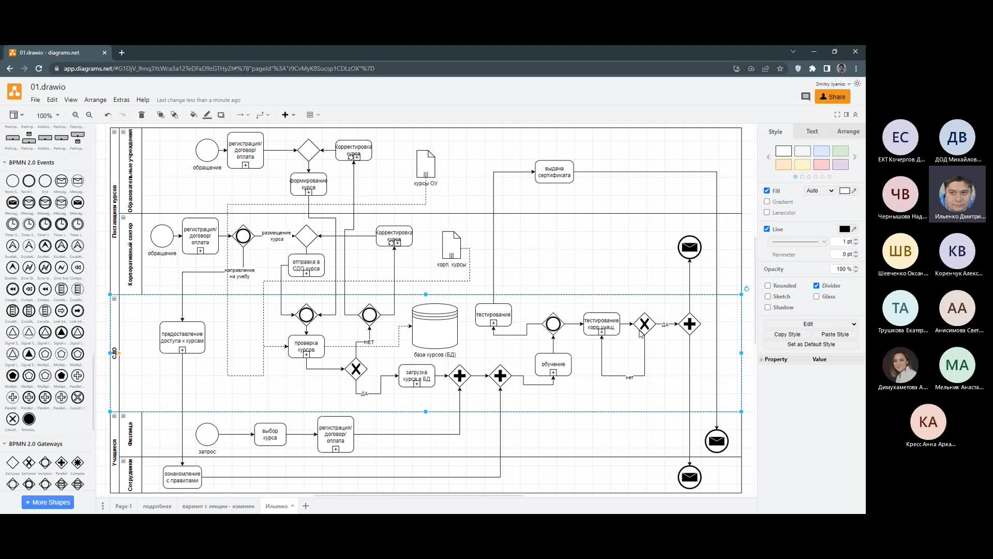Reload the browser page
Image resolution: width=993 pixels, height=559 pixels.
[x=39, y=68]
